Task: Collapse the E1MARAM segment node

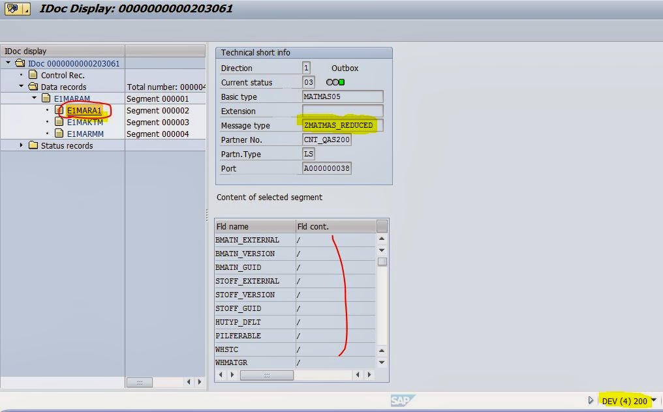Action: point(34,98)
